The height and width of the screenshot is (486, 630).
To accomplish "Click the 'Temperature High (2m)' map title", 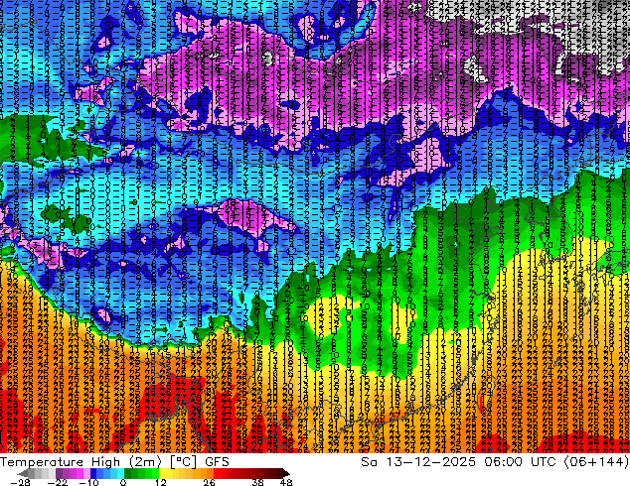I will (80, 462).
